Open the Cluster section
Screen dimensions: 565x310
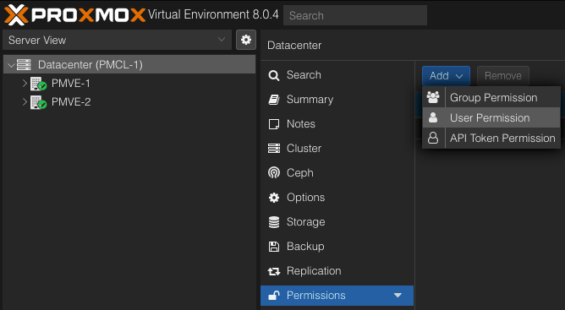pos(337,149)
